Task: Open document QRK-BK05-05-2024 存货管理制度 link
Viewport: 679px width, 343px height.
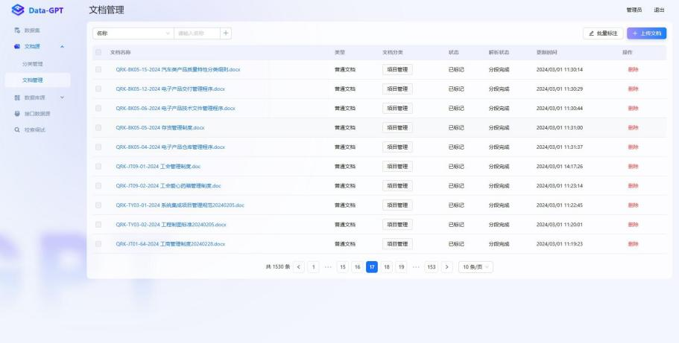Action: tap(160, 127)
